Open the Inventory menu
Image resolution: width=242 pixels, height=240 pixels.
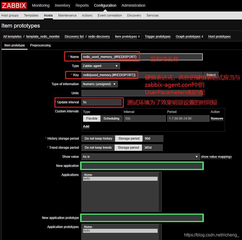[x=63, y=5]
